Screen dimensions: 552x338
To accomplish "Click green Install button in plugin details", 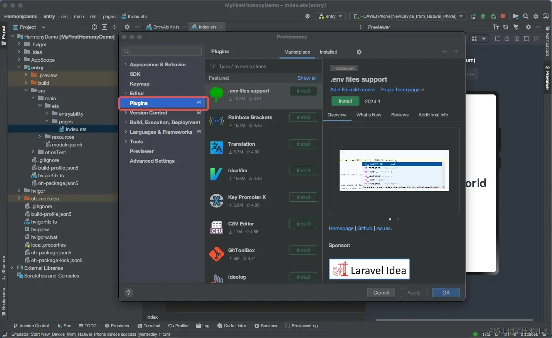I will tap(345, 101).
